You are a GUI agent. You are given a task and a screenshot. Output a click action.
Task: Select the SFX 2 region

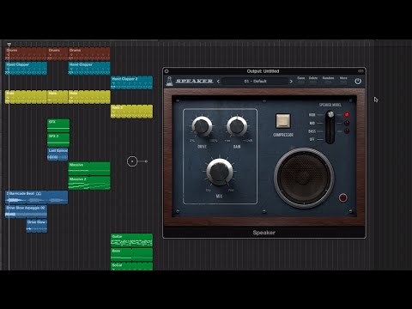[58, 140]
